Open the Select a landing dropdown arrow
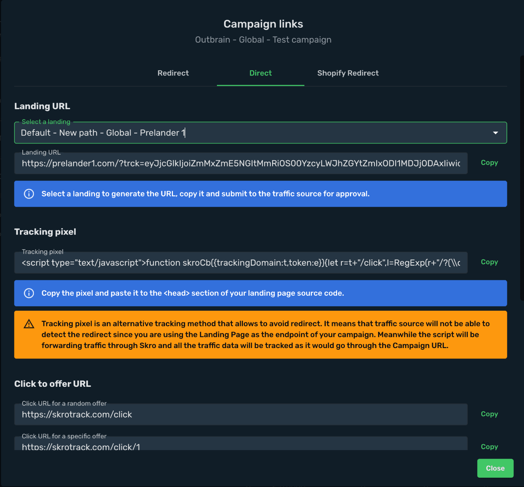The height and width of the screenshot is (487, 524). (x=495, y=133)
